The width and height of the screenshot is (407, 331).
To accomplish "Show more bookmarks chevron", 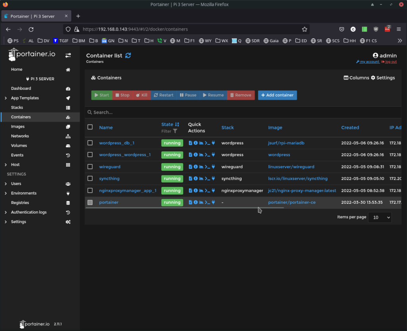I will (400, 41).
